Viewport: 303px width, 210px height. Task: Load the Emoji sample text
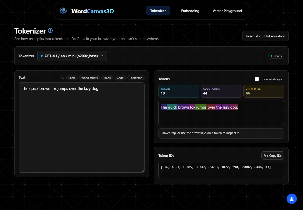[107, 78]
